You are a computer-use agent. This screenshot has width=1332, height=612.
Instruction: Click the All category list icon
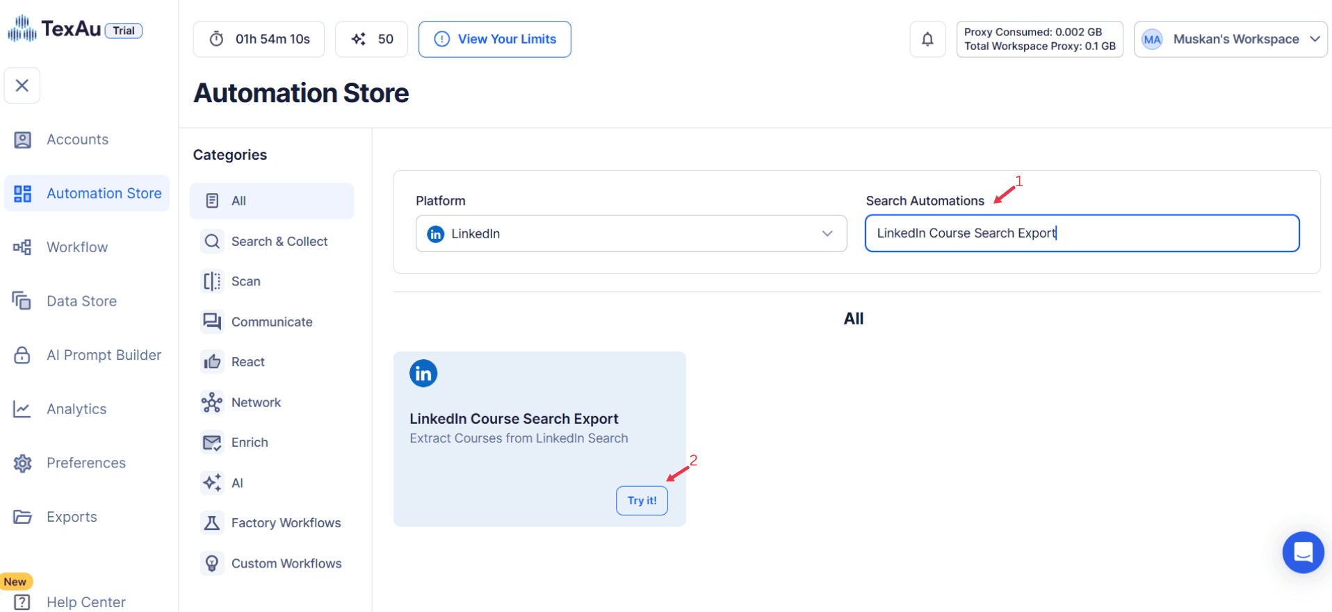click(212, 201)
